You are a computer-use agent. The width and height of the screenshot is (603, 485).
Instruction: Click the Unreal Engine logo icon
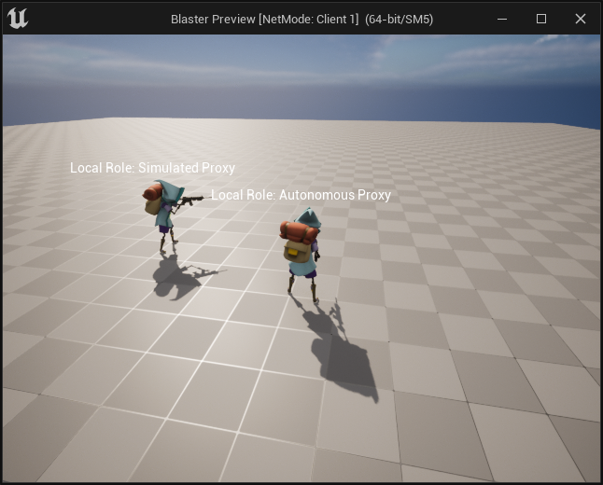pos(18,19)
